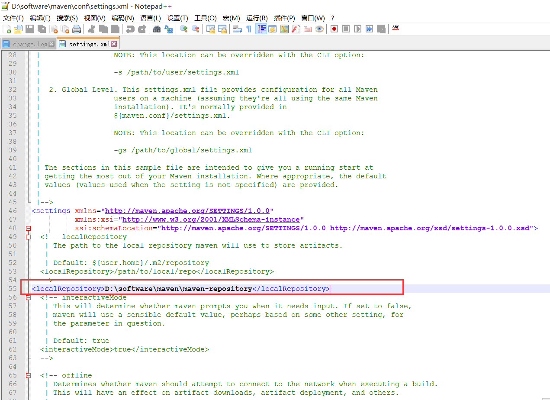Click the Open file folder icon

point(18,29)
